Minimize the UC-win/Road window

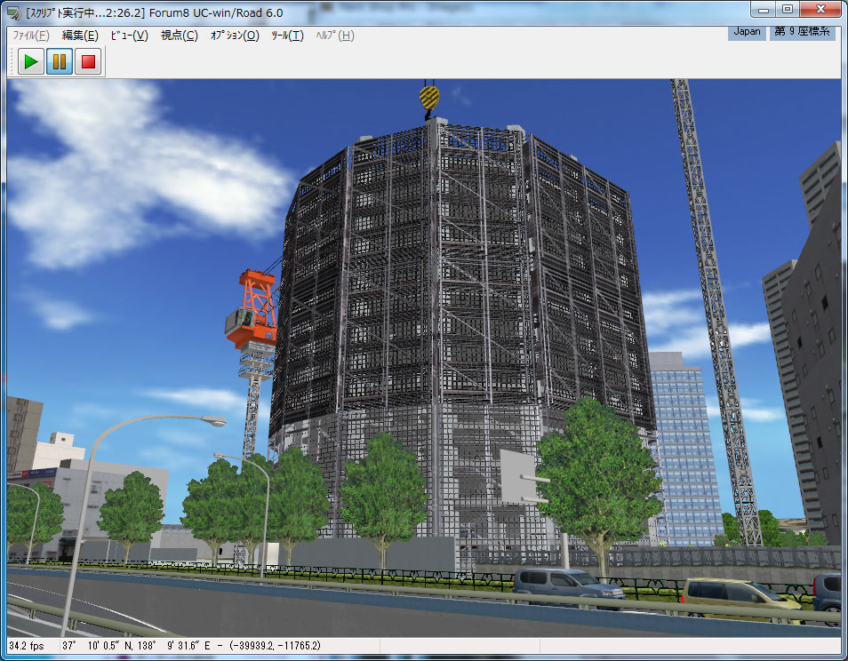click(x=763, y=10)
